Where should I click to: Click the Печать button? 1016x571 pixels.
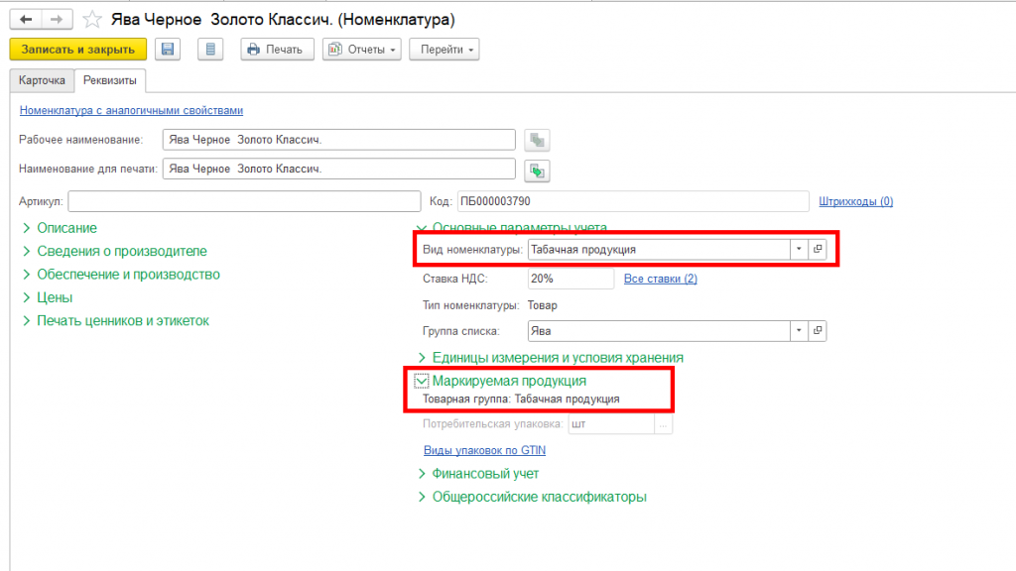[x=277, y=50]
